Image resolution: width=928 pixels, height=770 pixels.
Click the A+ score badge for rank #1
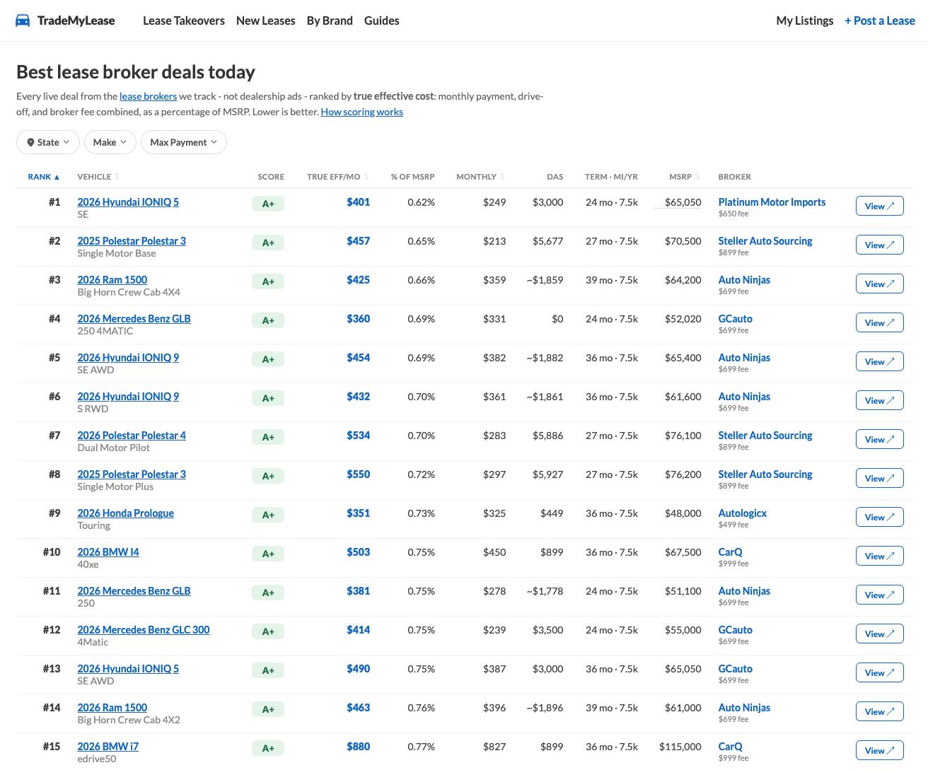click(268, 204)
